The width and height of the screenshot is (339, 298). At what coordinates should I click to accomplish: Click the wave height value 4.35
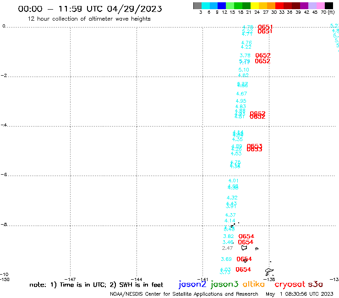[237, 139]
